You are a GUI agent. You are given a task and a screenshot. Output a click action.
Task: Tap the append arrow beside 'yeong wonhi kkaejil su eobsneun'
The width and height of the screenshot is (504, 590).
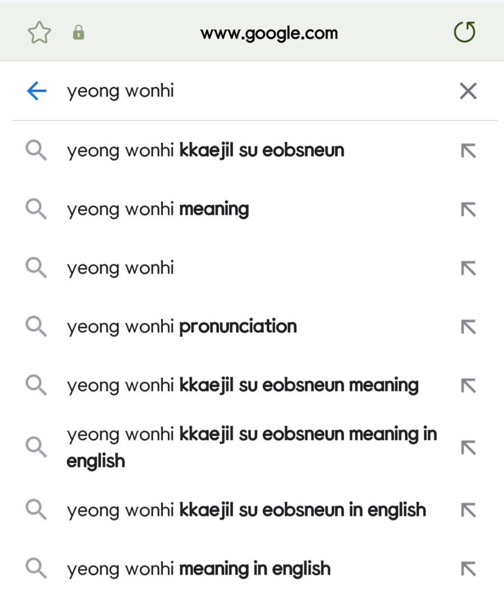pos(468,150)
